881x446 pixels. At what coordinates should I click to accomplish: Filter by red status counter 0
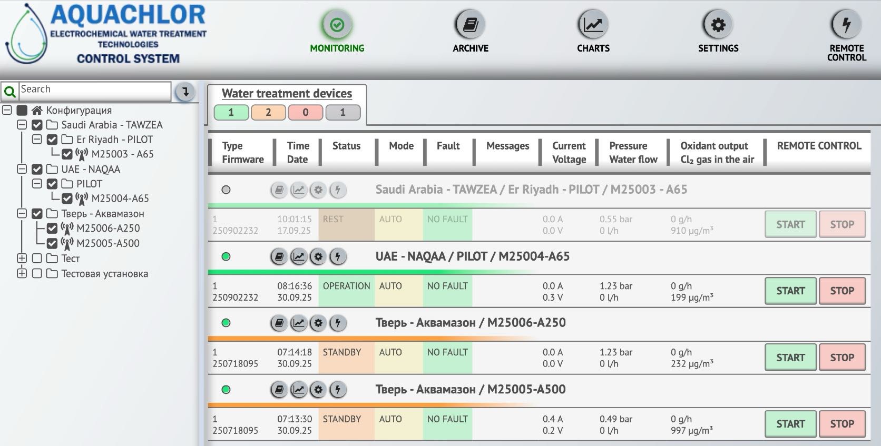tap(306, 112)
